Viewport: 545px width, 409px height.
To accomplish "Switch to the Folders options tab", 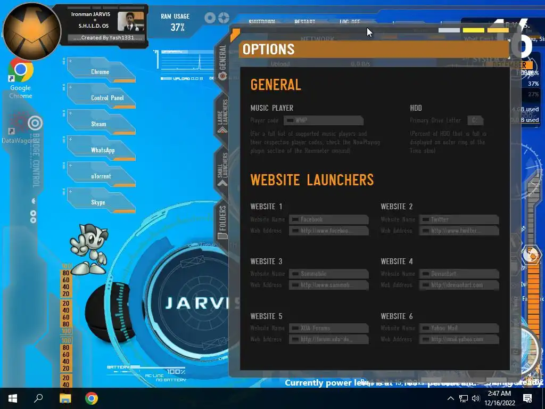I will [222, 222].
